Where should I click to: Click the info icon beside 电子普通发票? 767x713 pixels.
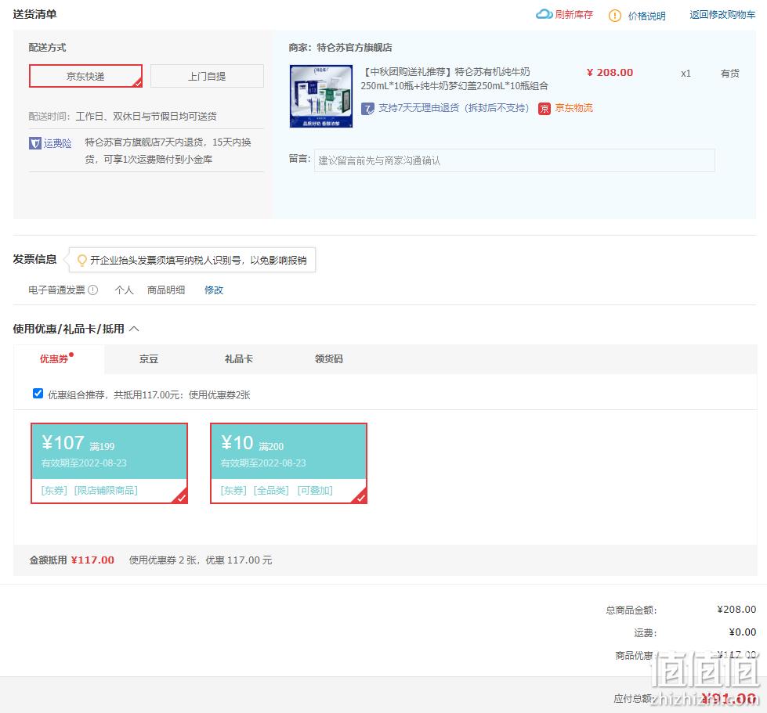coord(93,290)
